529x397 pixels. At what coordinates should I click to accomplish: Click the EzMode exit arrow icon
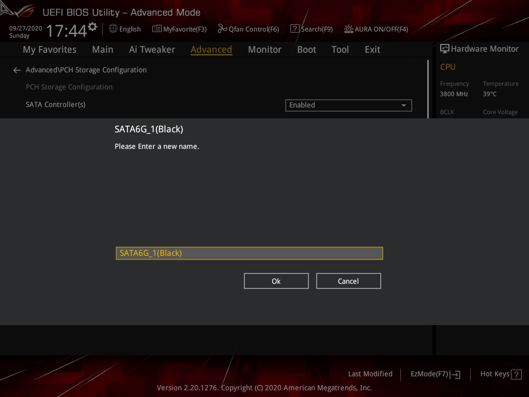[456, 374]
